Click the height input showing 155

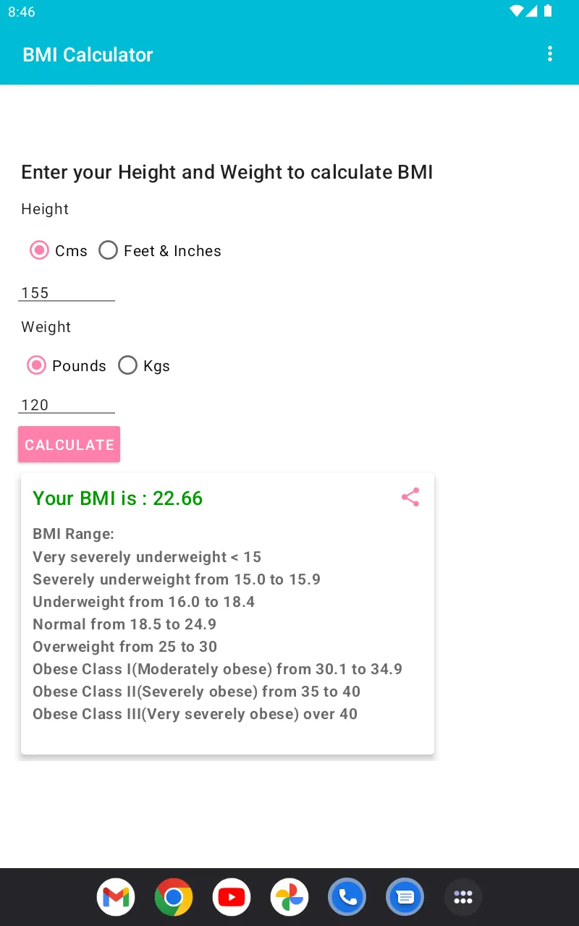65,292
